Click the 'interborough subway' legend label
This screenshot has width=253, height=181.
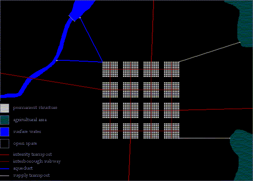pyautogui.click(x=37, y=161)
